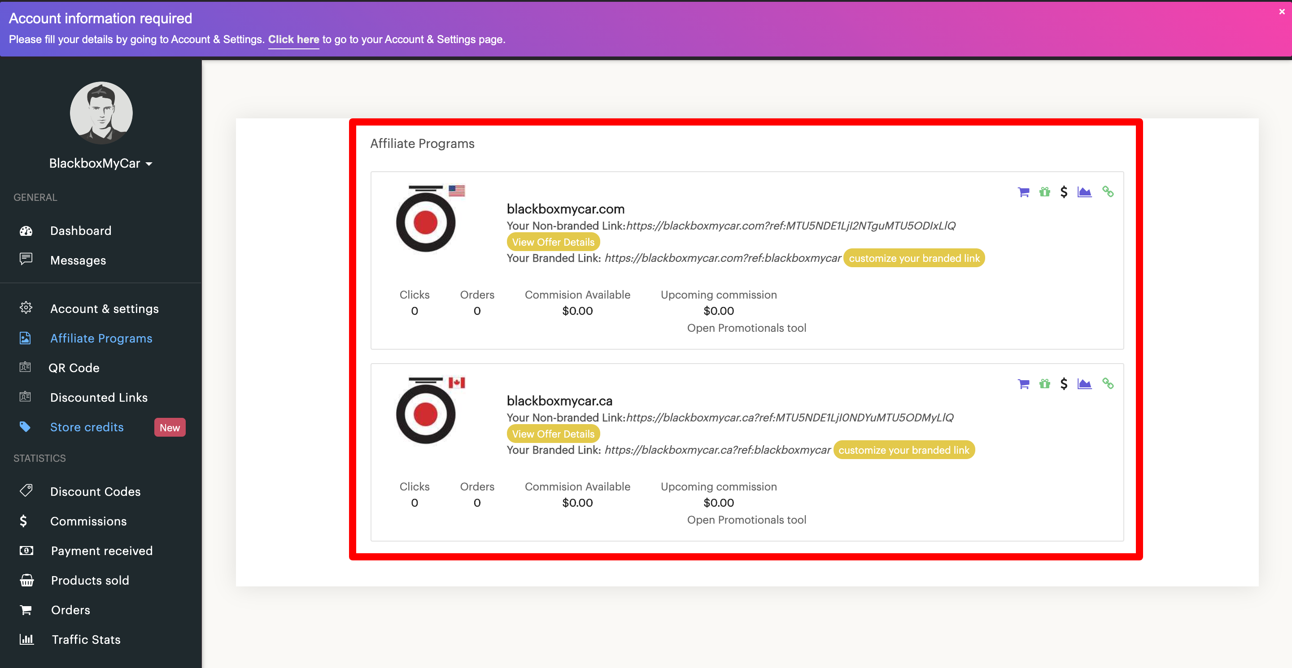Click the 'blackboxmycar.ca' program title
Screen dimensions: 1292x668
click(559, 401)
